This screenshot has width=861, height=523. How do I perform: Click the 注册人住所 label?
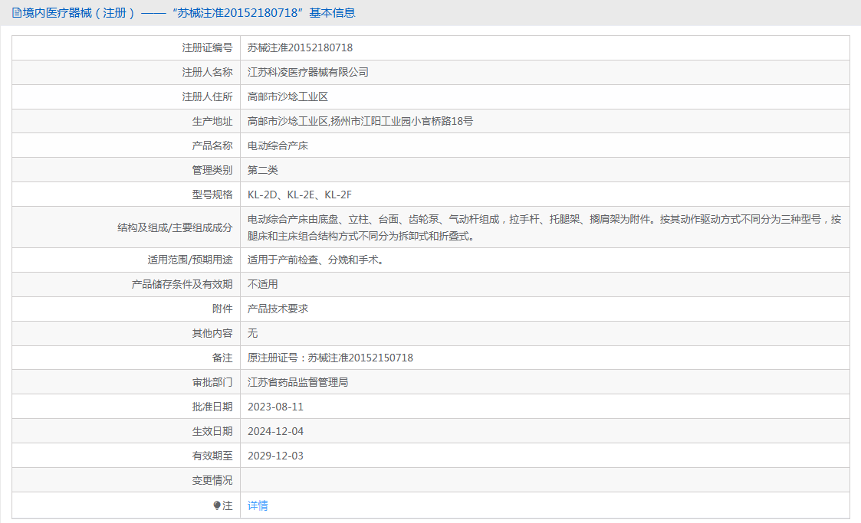(207, 96)
